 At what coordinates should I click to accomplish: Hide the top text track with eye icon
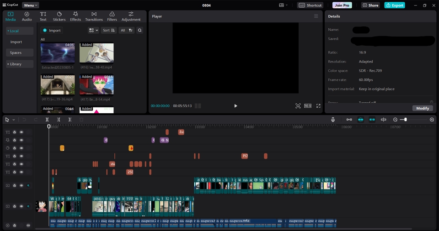(21, 132)
